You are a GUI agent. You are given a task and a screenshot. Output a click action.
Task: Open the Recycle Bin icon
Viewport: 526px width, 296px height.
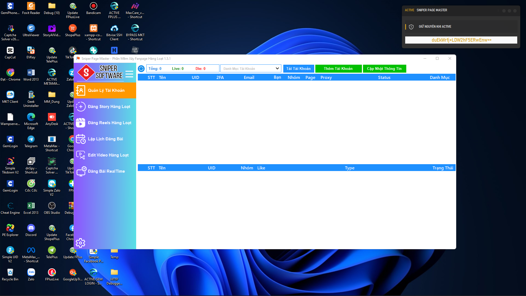tap(10, 275)
